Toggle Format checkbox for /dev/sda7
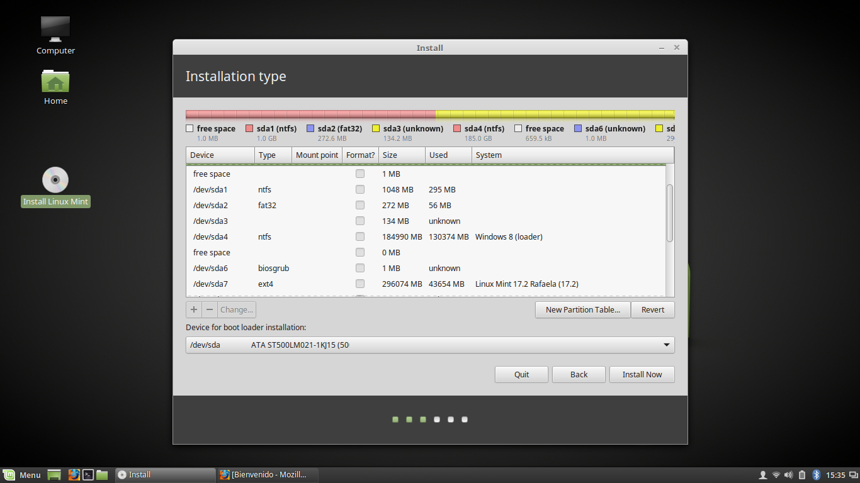This screenshot has height=483, width=860. pyautogui.click(x=360, y=284)
